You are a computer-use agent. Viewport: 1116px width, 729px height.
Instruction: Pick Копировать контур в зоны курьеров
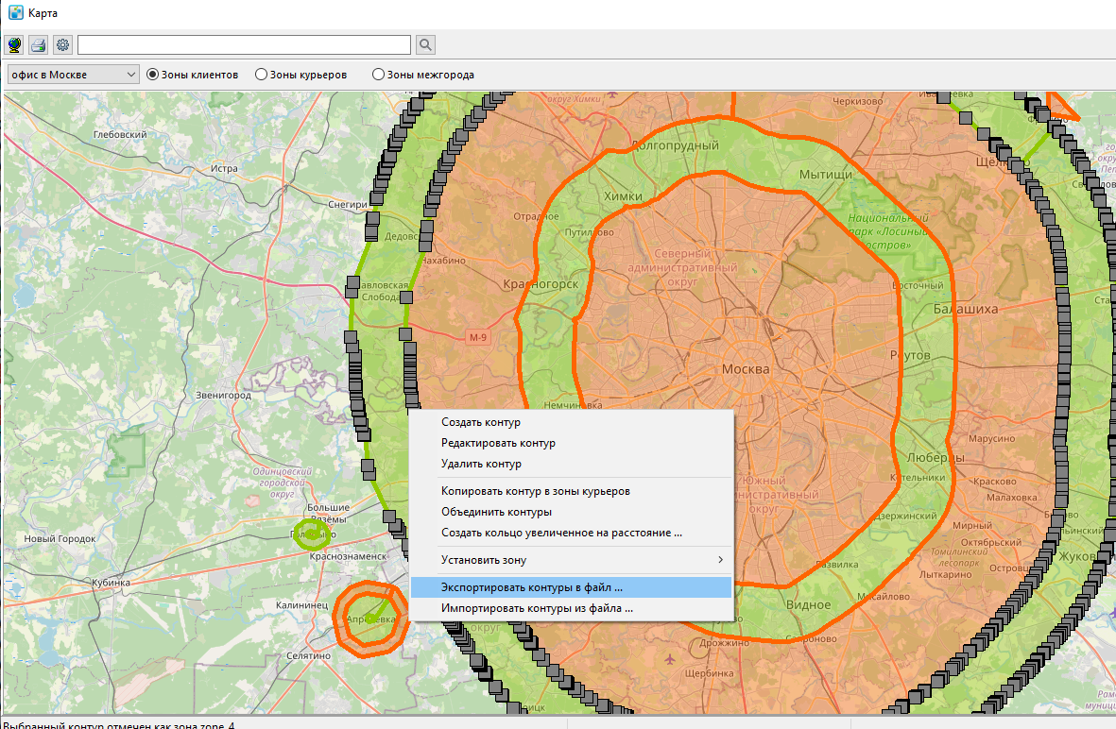tap(535, 491)
